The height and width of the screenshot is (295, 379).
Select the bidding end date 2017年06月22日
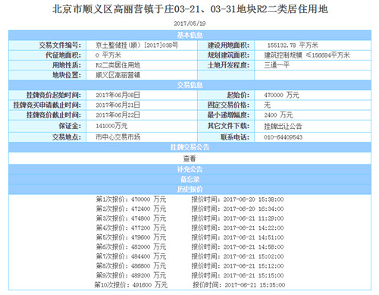point(117,115)
